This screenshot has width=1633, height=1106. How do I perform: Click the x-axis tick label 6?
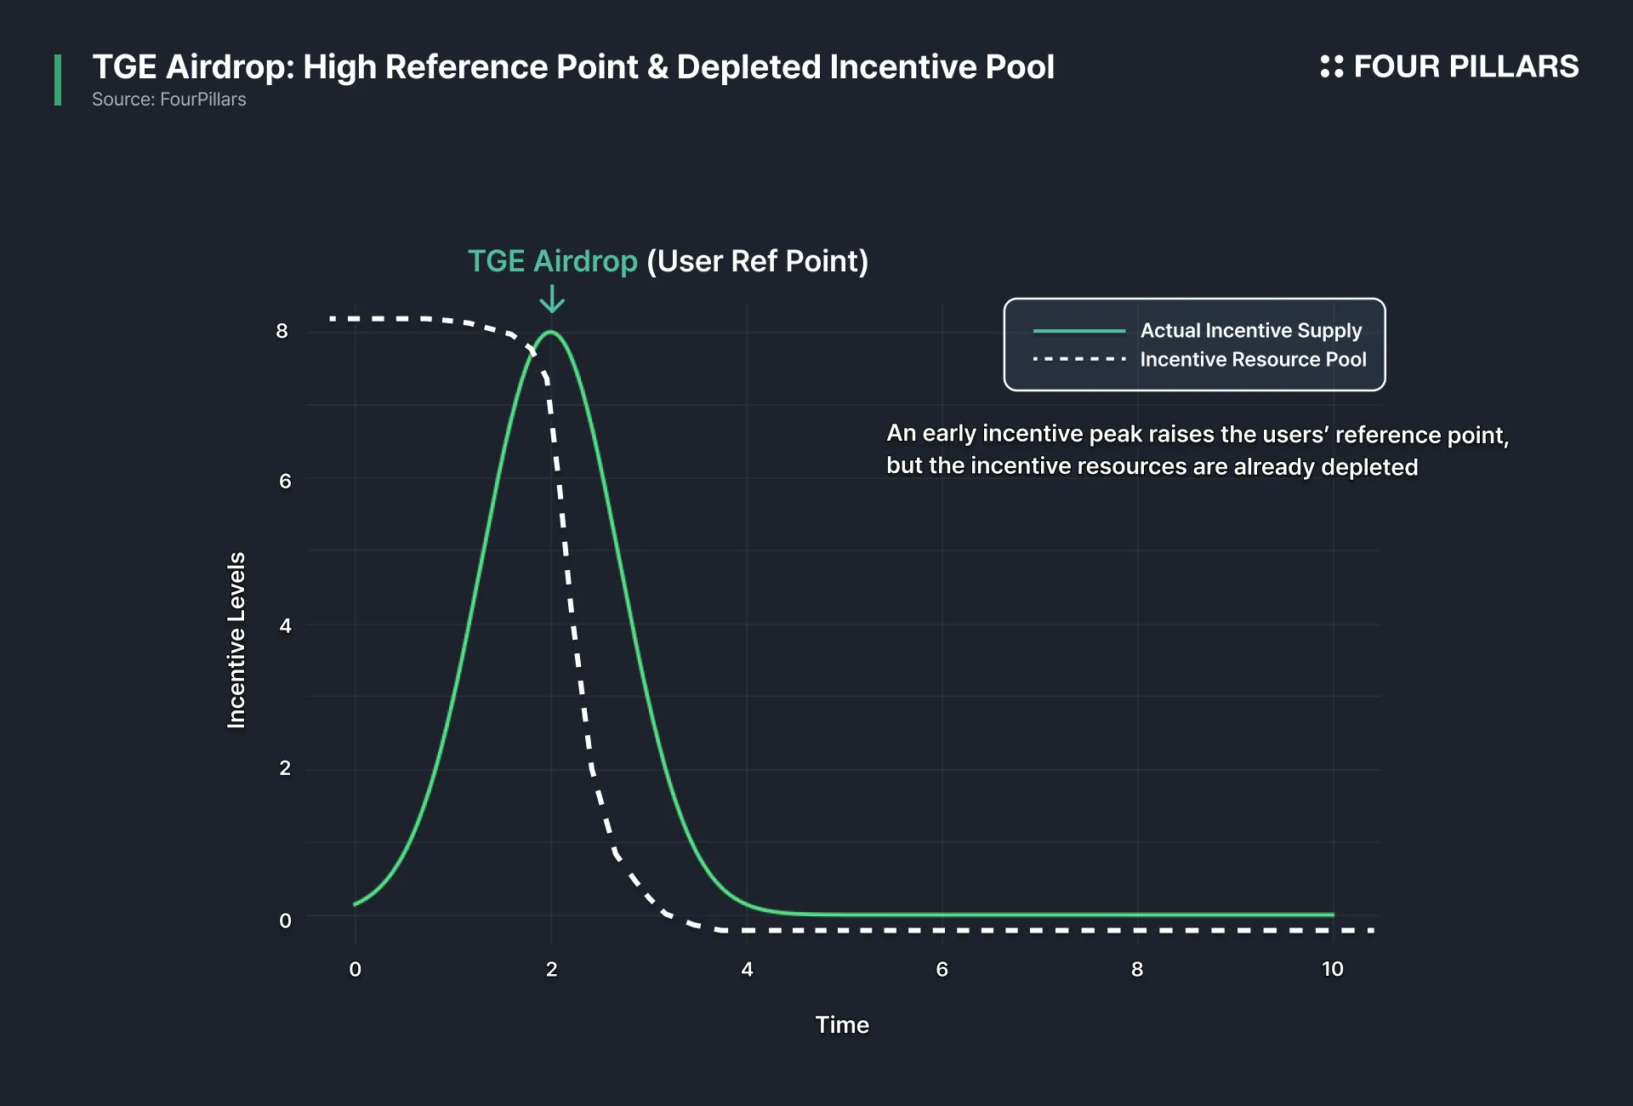942,969
